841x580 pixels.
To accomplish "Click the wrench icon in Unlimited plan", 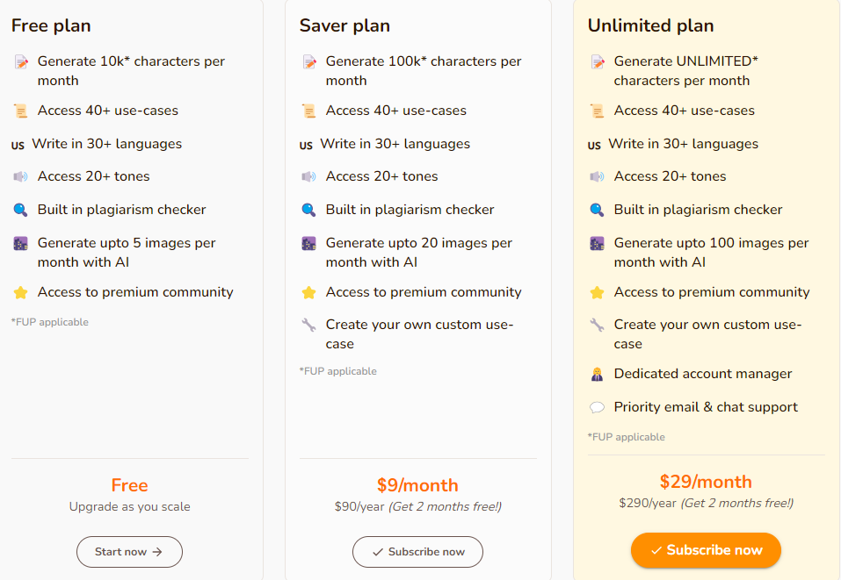I will point(597,325).
